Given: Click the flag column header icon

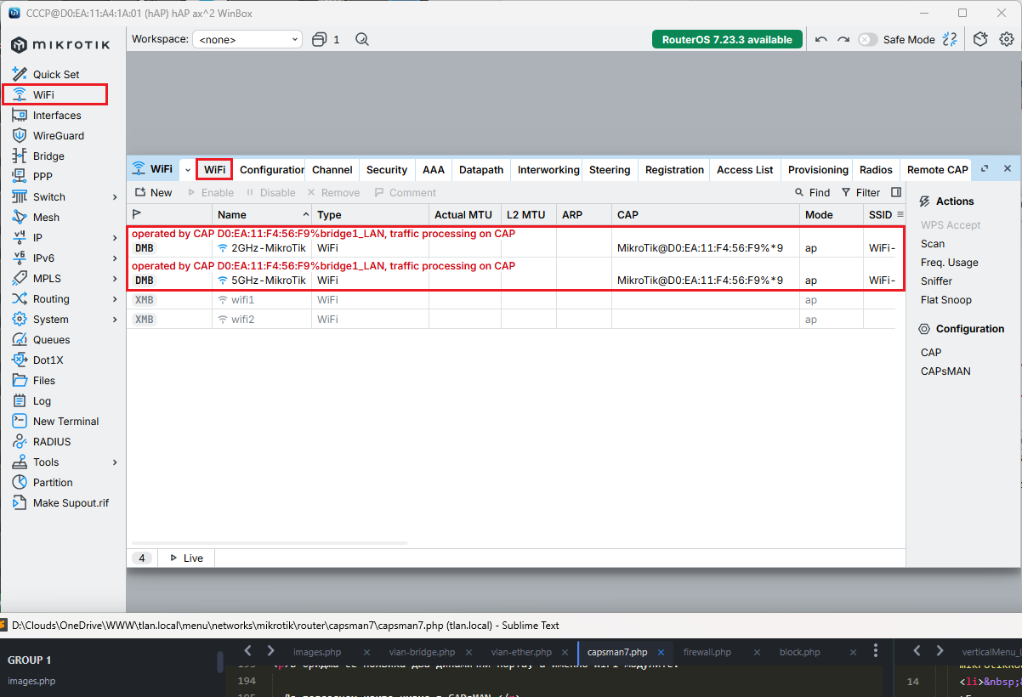Looking at the screenshot, I should [137, 215].
